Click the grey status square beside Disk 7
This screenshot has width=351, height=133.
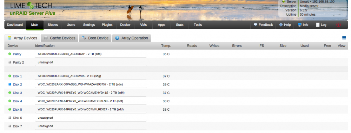9,126
